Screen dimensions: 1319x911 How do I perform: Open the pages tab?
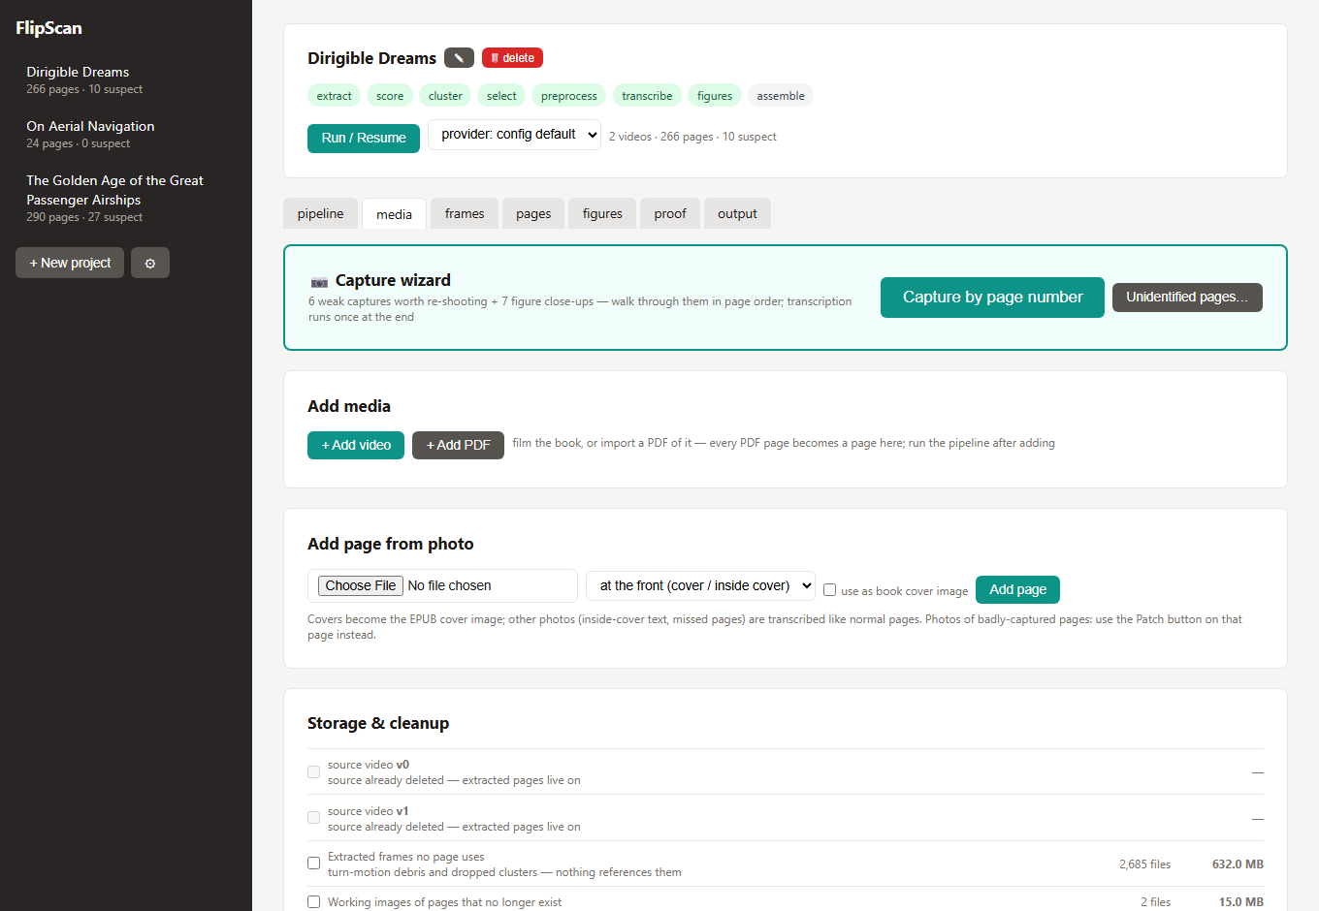(533, 213)
